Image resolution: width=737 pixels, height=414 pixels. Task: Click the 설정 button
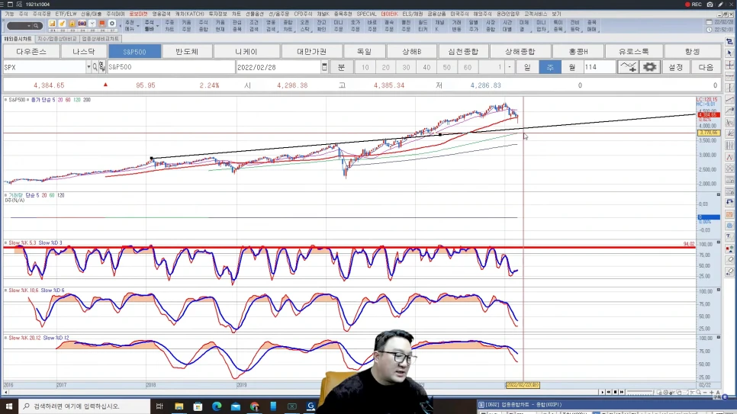click(675, 67)
